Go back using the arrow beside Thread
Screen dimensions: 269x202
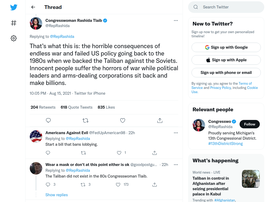pos(33,7)
